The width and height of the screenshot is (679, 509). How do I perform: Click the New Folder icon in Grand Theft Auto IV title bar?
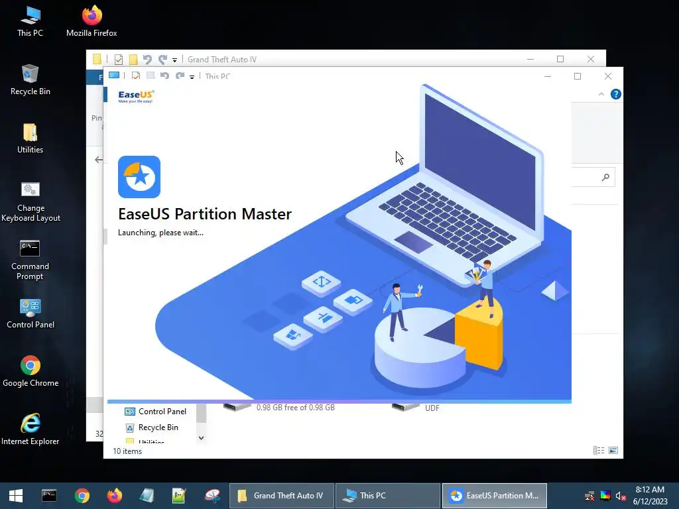coord(133,59)
